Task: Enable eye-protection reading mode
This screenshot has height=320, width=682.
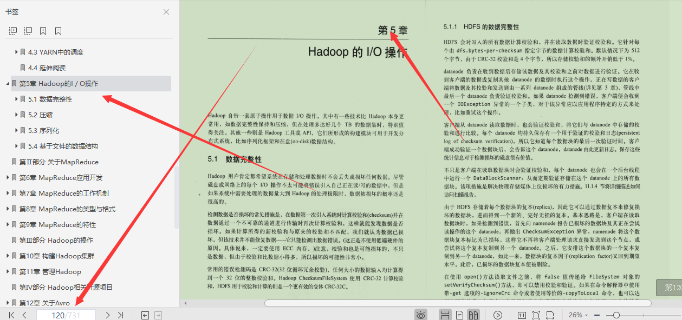Action: 421,314
